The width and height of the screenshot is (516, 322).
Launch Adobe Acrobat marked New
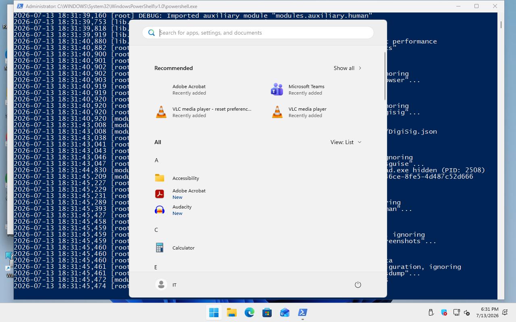click(x=258, y=194)
